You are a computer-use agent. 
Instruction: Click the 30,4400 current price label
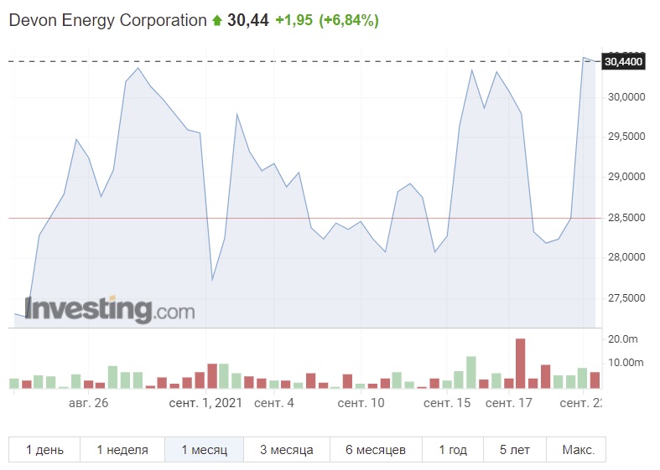click(x=623, y=62)
